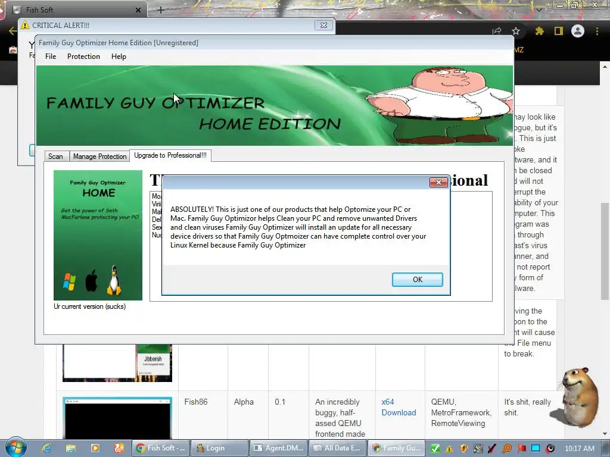Click the gray square tray icon beside shield
The image size is (610, 457).
point(478,449)
